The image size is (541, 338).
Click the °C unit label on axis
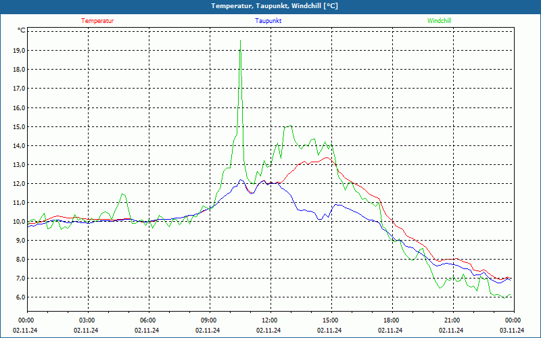[21, 30]
